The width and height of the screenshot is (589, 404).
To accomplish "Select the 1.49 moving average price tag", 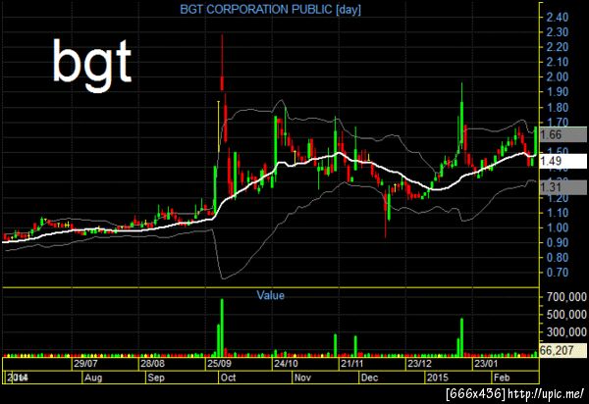I will (562, 161).
